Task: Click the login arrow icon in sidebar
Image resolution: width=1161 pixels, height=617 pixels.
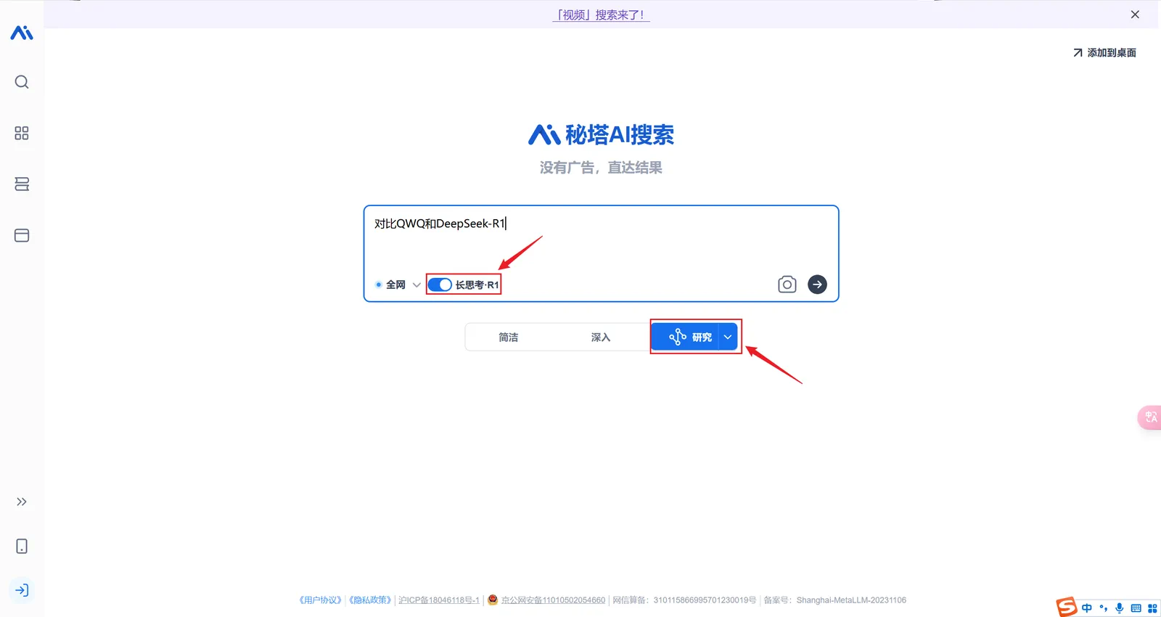Action: [x=22, y=590]
